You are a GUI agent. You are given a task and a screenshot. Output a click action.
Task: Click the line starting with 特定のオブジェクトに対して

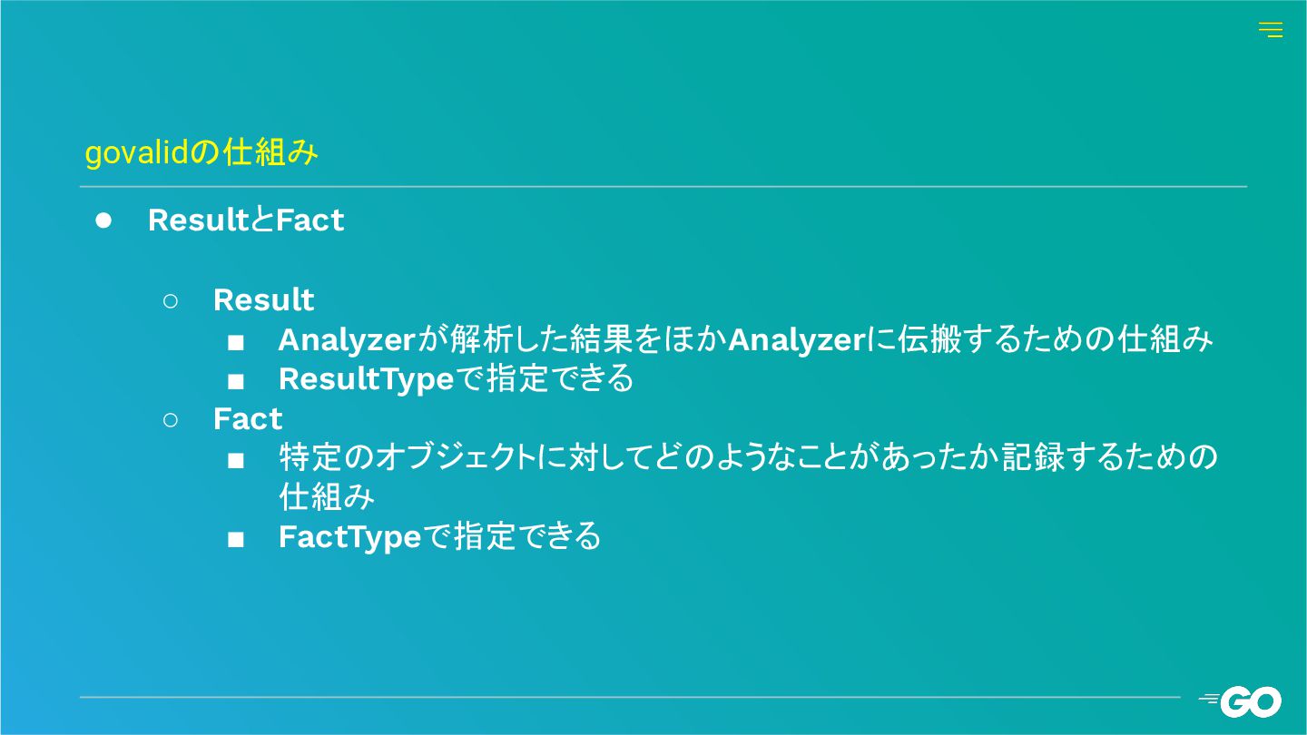[x=747, y=458]
